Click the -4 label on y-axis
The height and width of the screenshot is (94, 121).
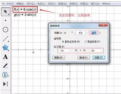click(67, 79)
